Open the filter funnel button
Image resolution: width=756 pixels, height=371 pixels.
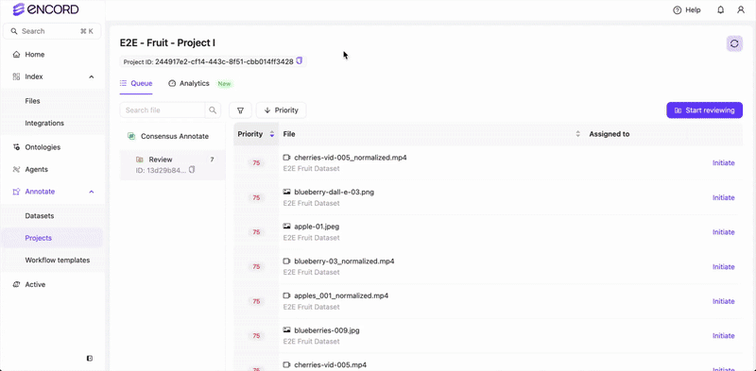point(240,110)
